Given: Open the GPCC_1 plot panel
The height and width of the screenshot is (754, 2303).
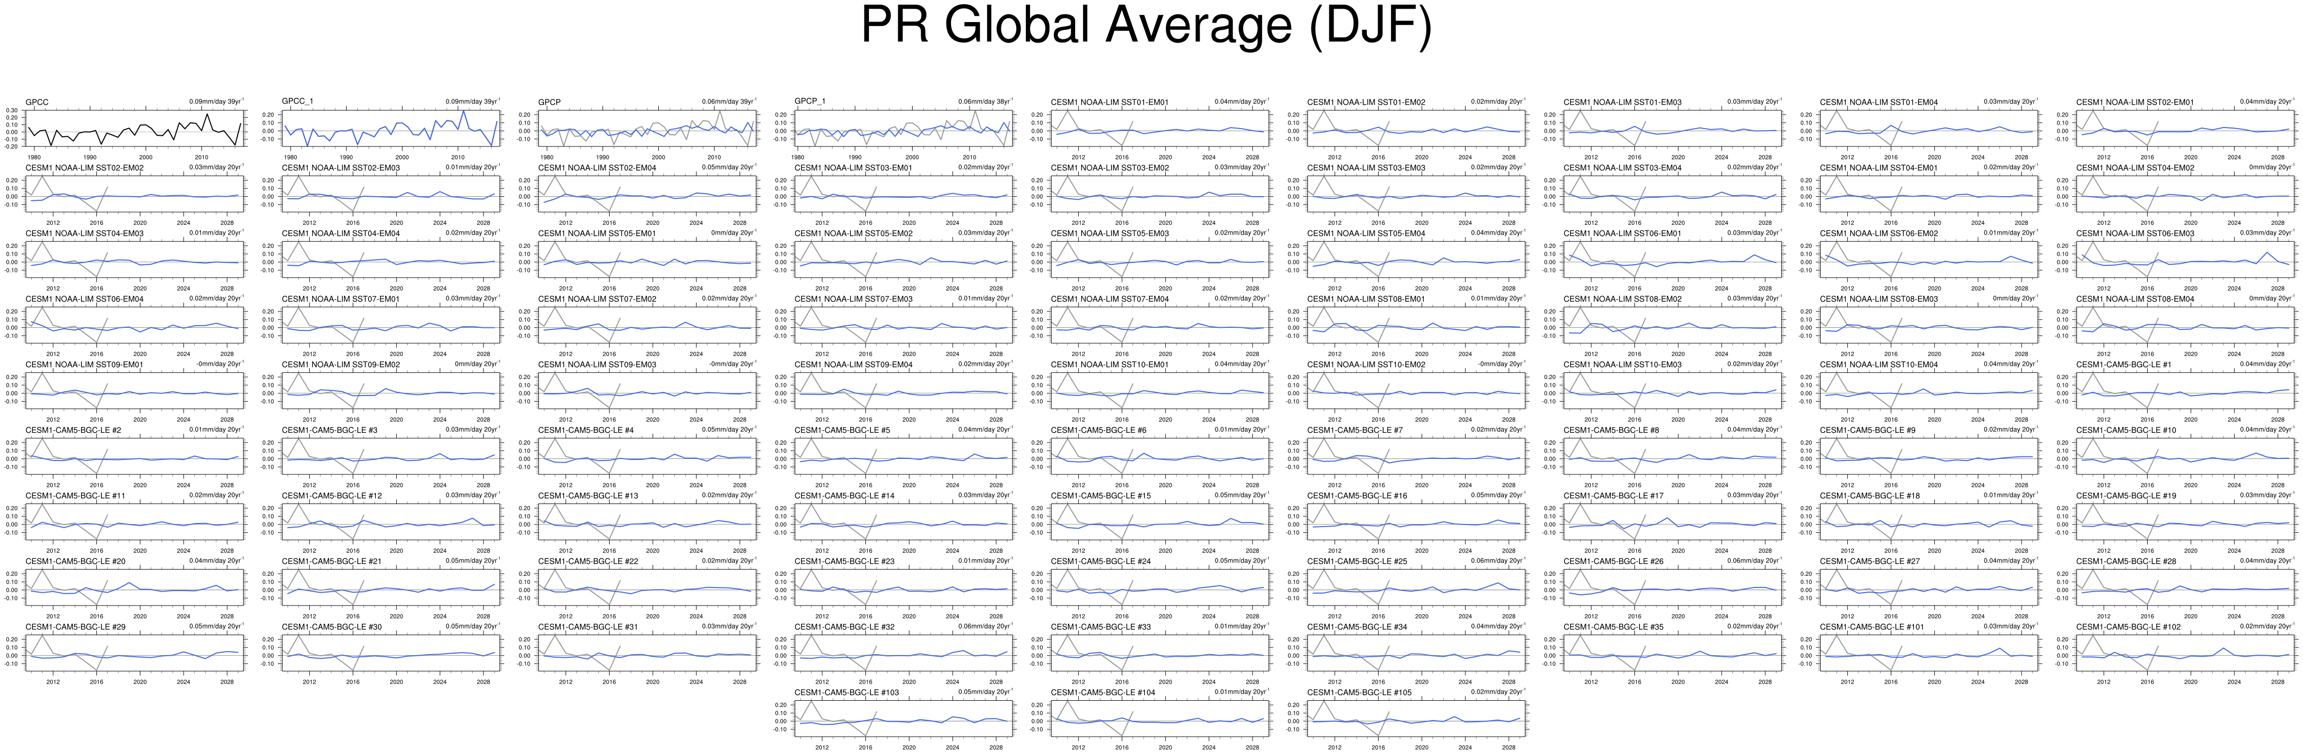Looking at the screenshot, I should 391,128.
